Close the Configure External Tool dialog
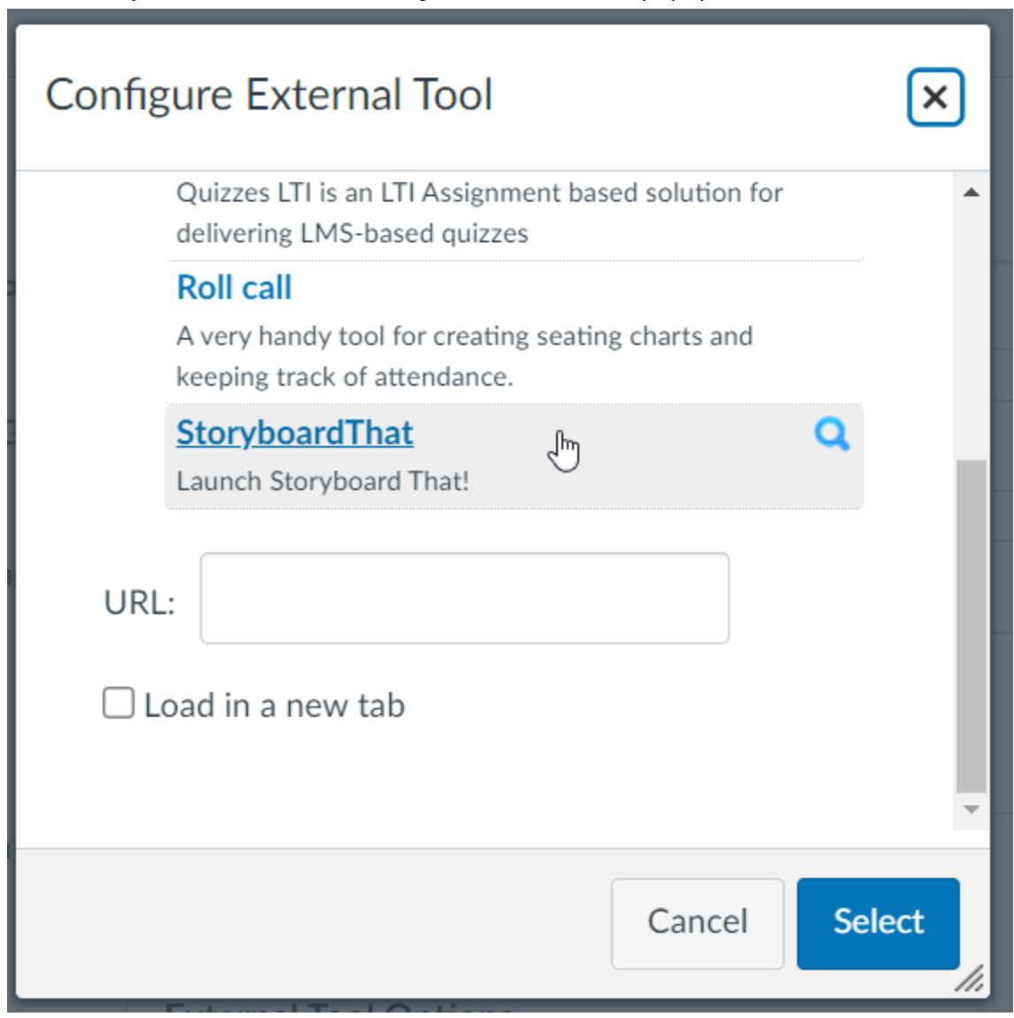Screen dimensions: 1014x1018 [935, 97]
